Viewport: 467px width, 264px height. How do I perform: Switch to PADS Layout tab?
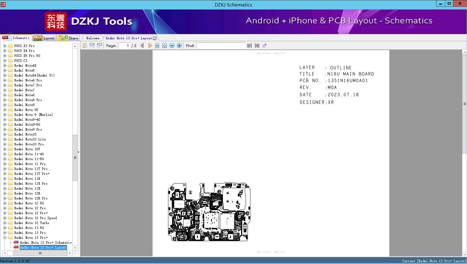(x=44, y=38)
